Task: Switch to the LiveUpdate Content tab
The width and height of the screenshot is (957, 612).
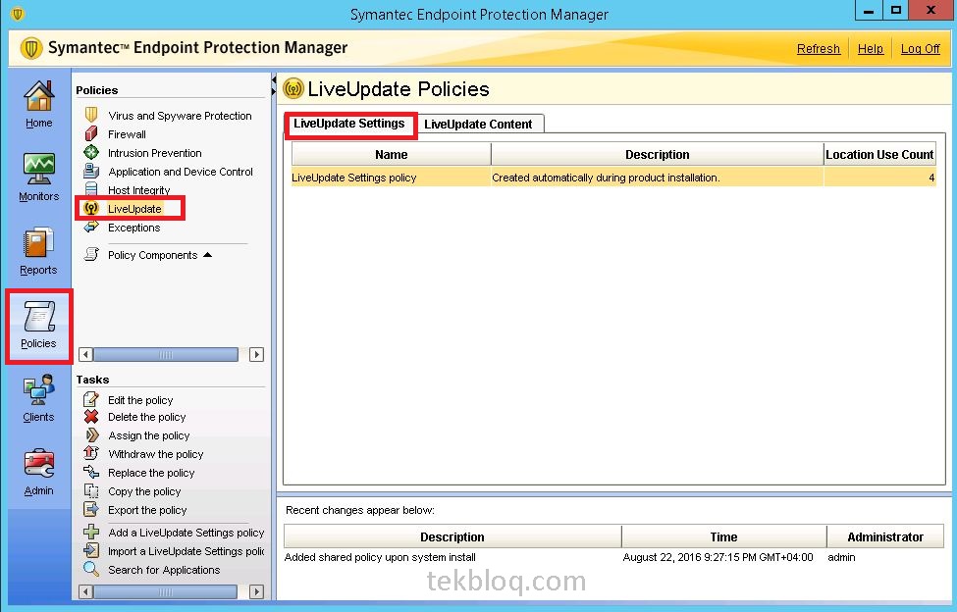Action: click(x=478, y=125)
